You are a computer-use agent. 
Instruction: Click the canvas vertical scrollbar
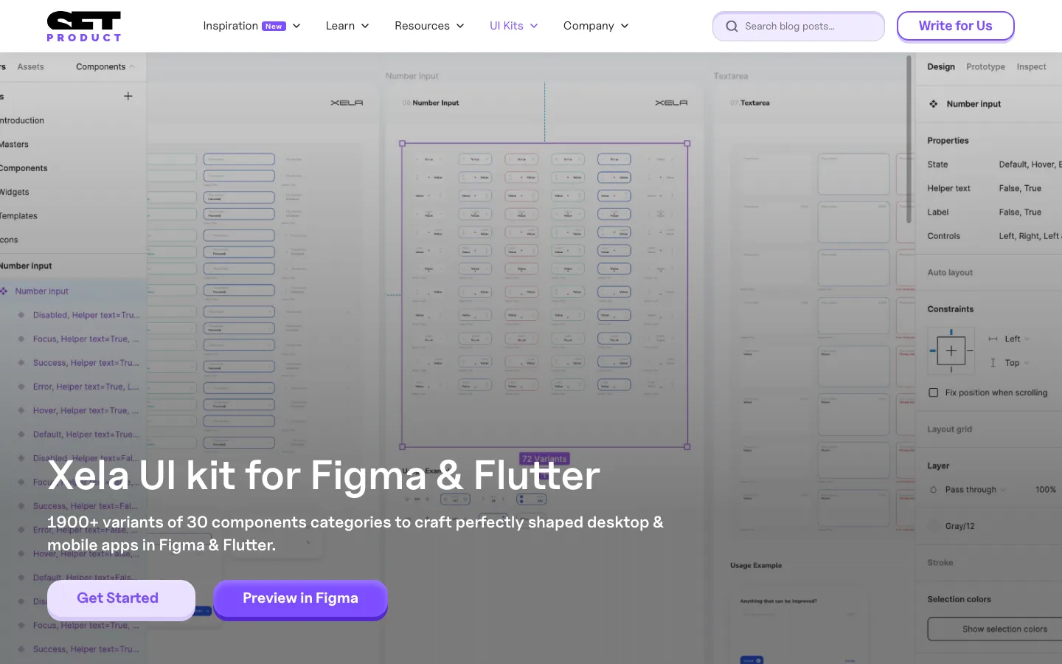coord(909,139)
